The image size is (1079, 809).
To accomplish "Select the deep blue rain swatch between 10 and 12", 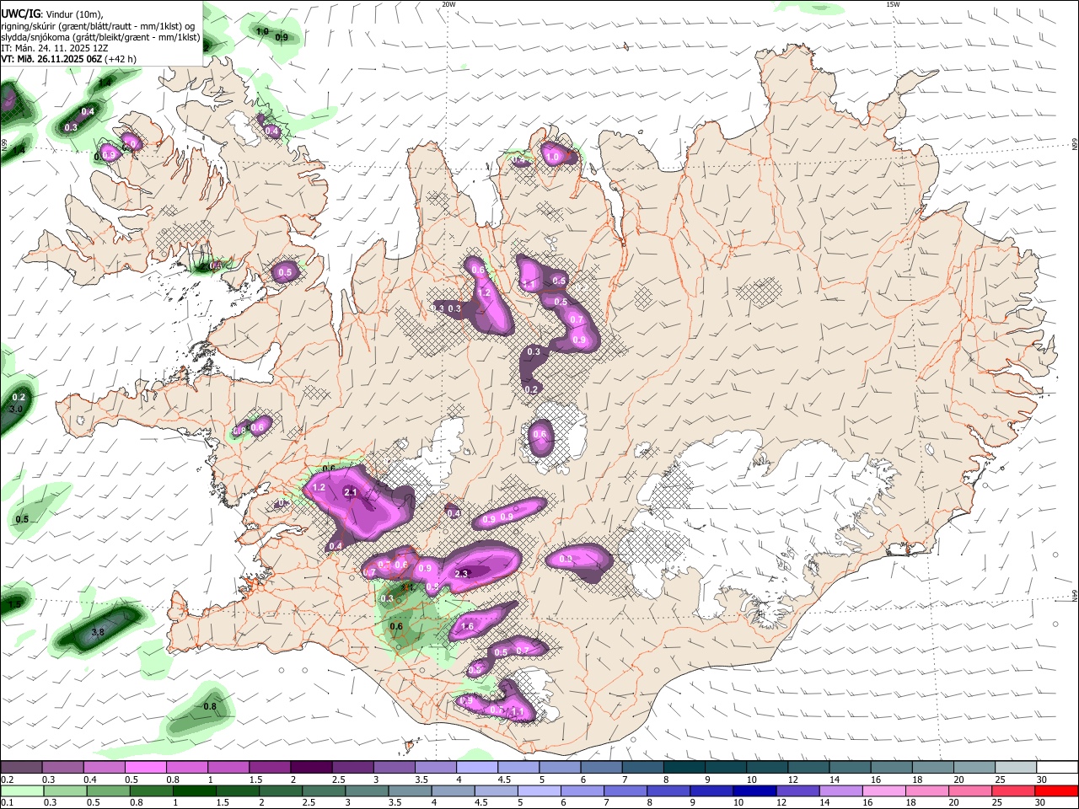I will (754, 790).
